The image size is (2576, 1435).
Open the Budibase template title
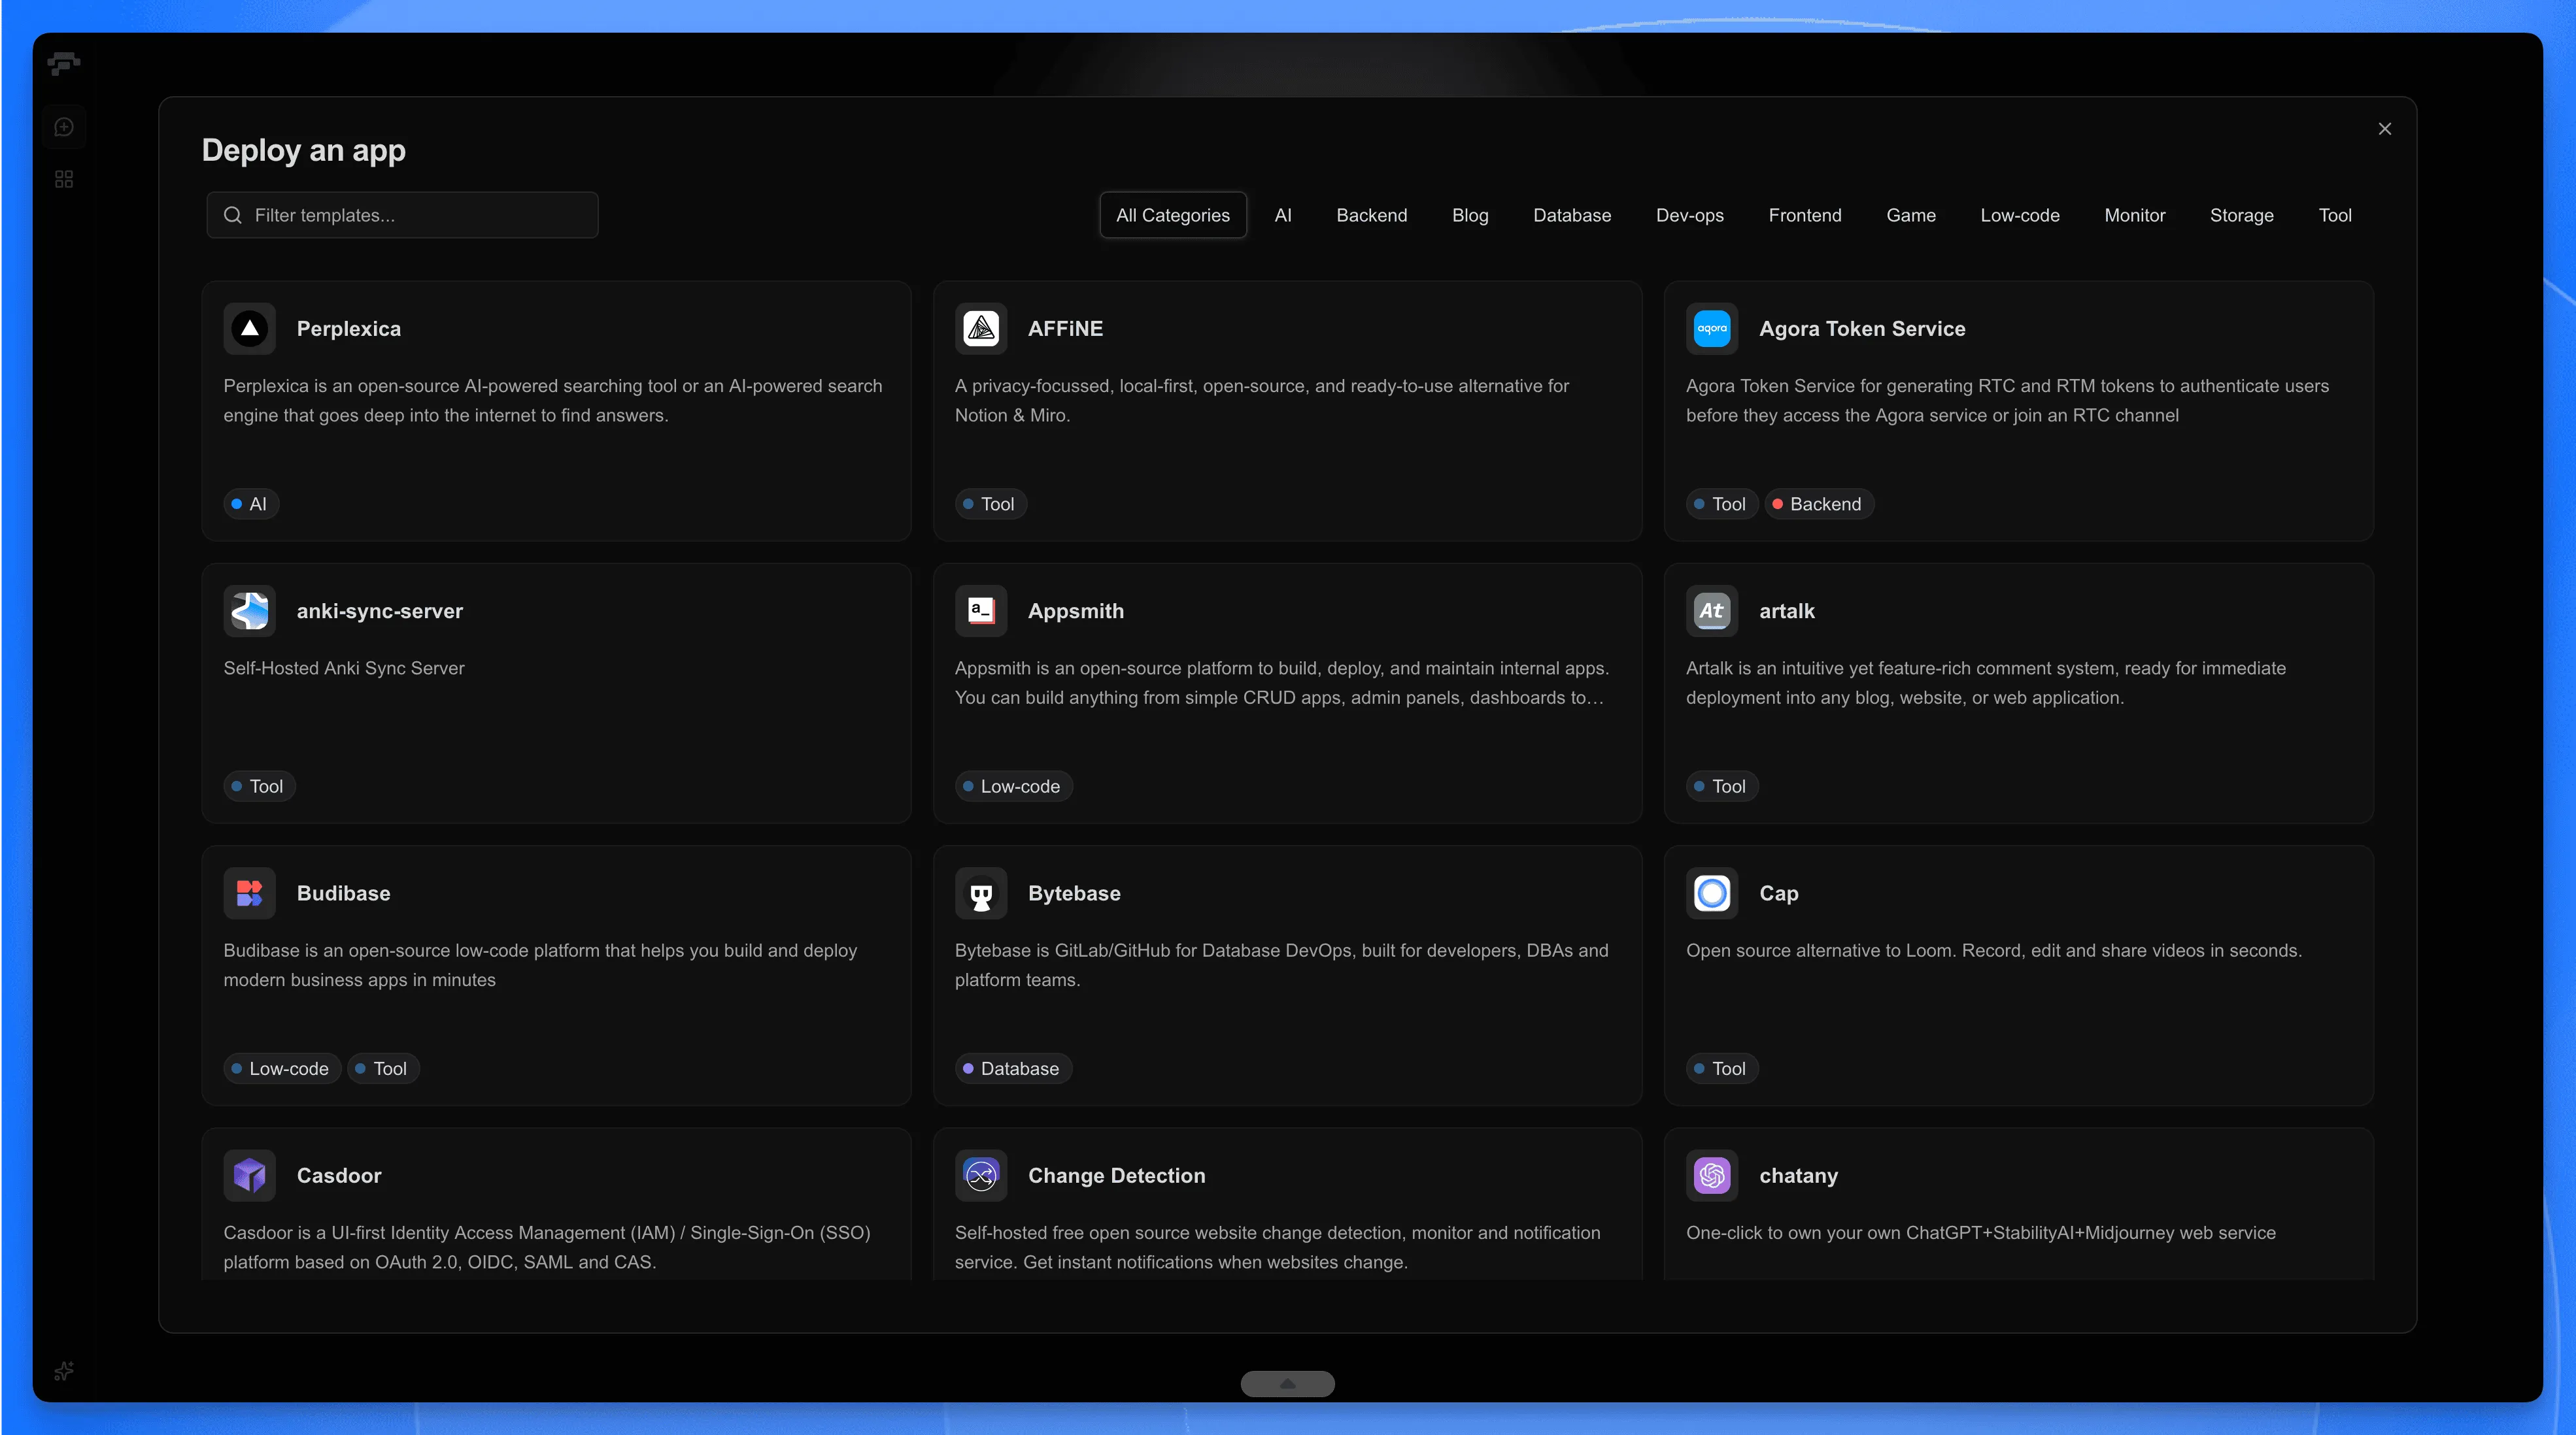(343, 893)
